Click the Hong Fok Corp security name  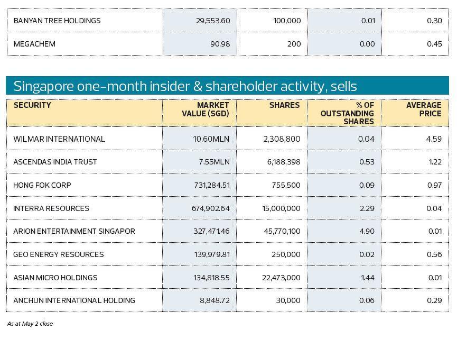(x=42, y=185)
